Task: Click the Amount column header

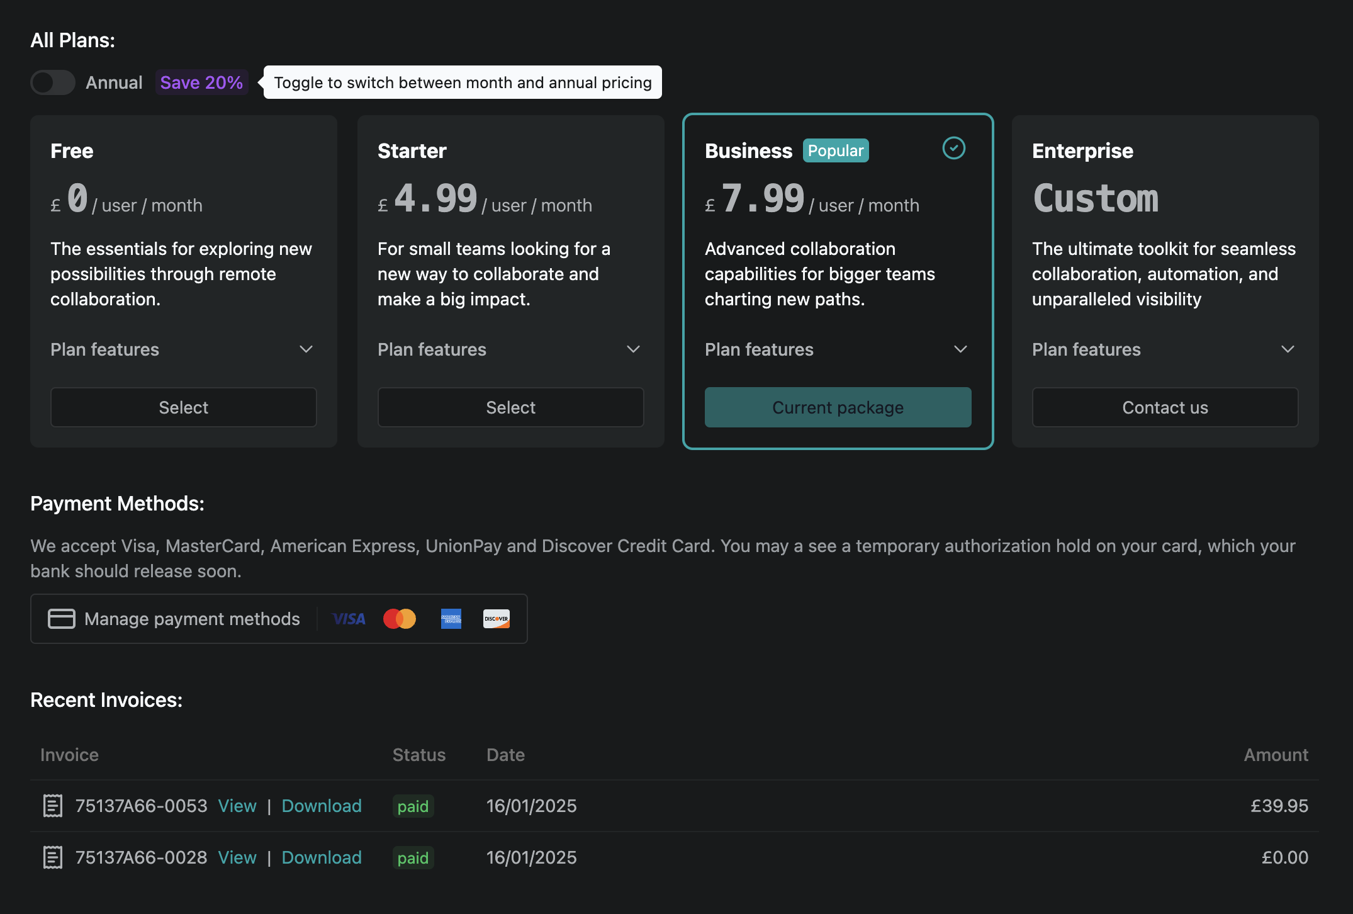Action: click(x=1276, y=755)
